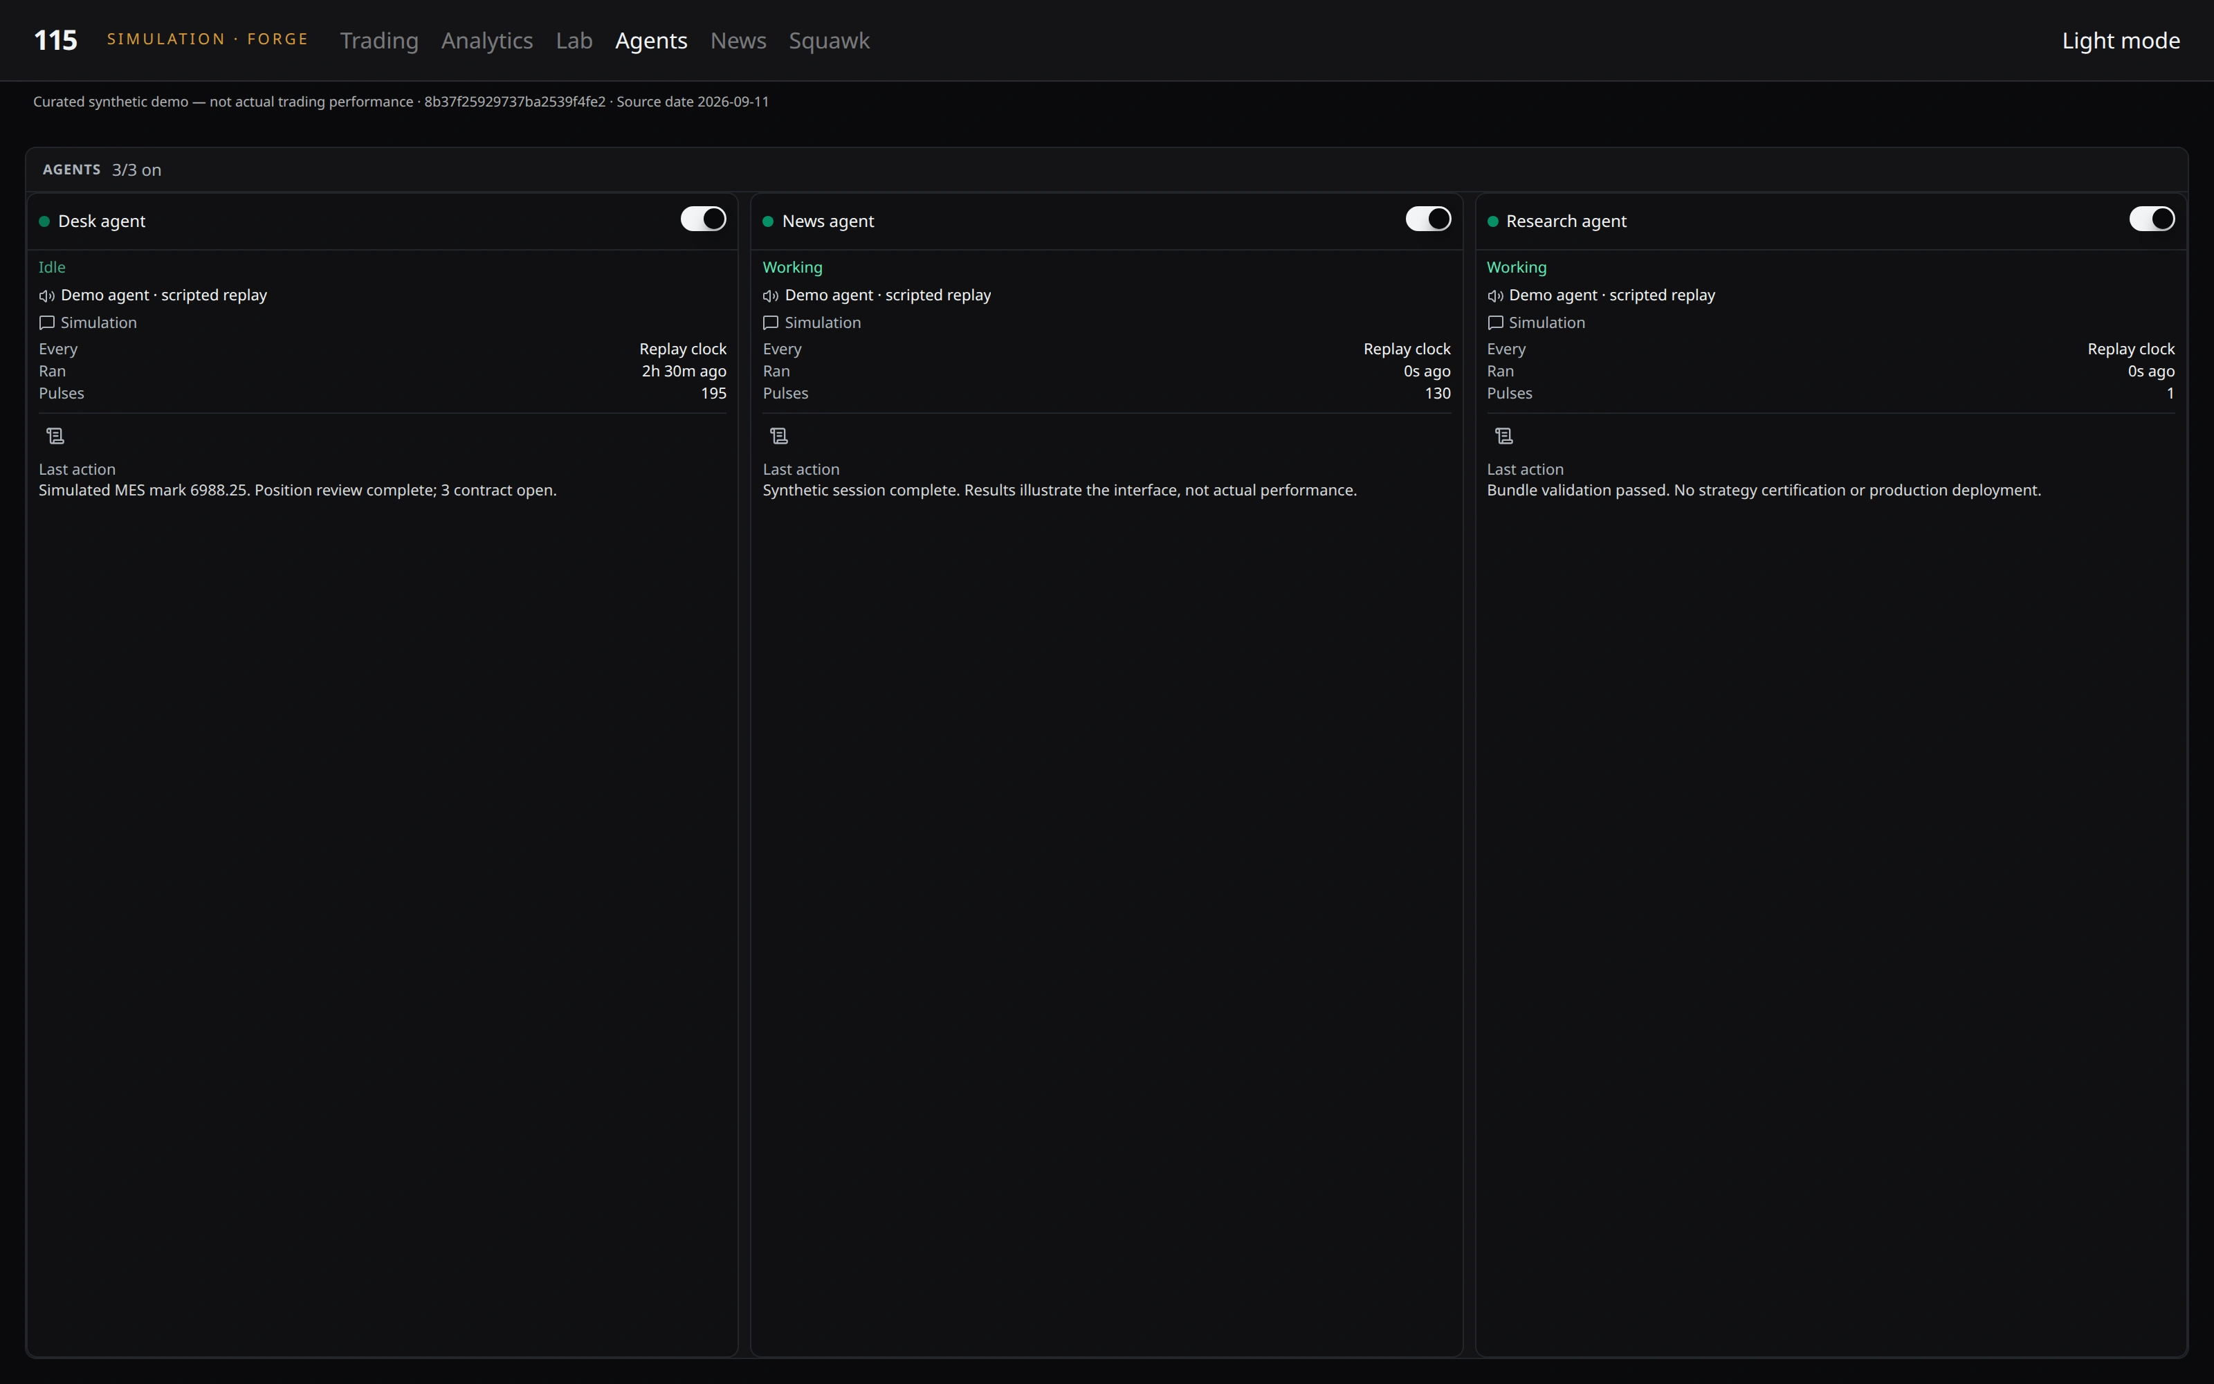Click the Desk agent 'Demo agent · scripted replay' text

[164, 295]
